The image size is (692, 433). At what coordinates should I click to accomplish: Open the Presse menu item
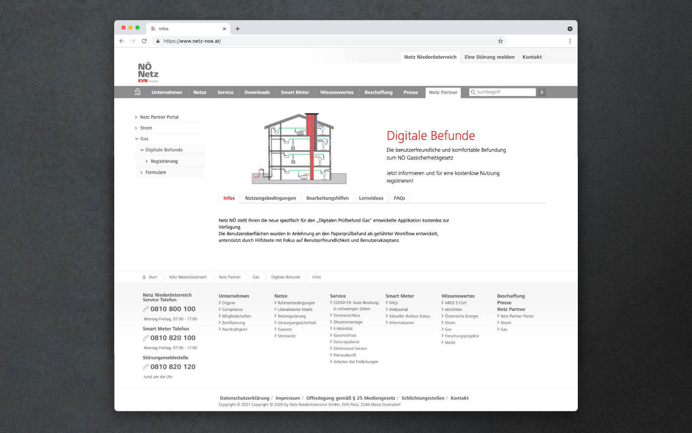(x=410, y=92)
